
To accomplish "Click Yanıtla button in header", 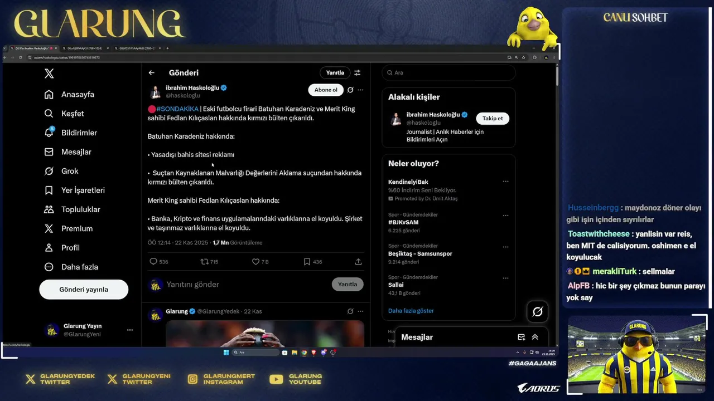I will 335,73.
